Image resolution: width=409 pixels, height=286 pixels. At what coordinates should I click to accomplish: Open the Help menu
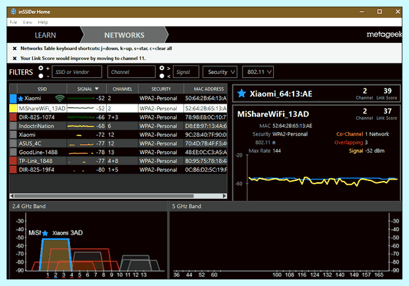tap(43, 22)
